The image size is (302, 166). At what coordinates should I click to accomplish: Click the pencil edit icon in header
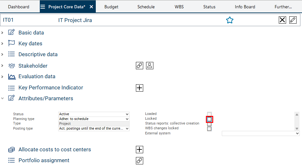point(293,20)
